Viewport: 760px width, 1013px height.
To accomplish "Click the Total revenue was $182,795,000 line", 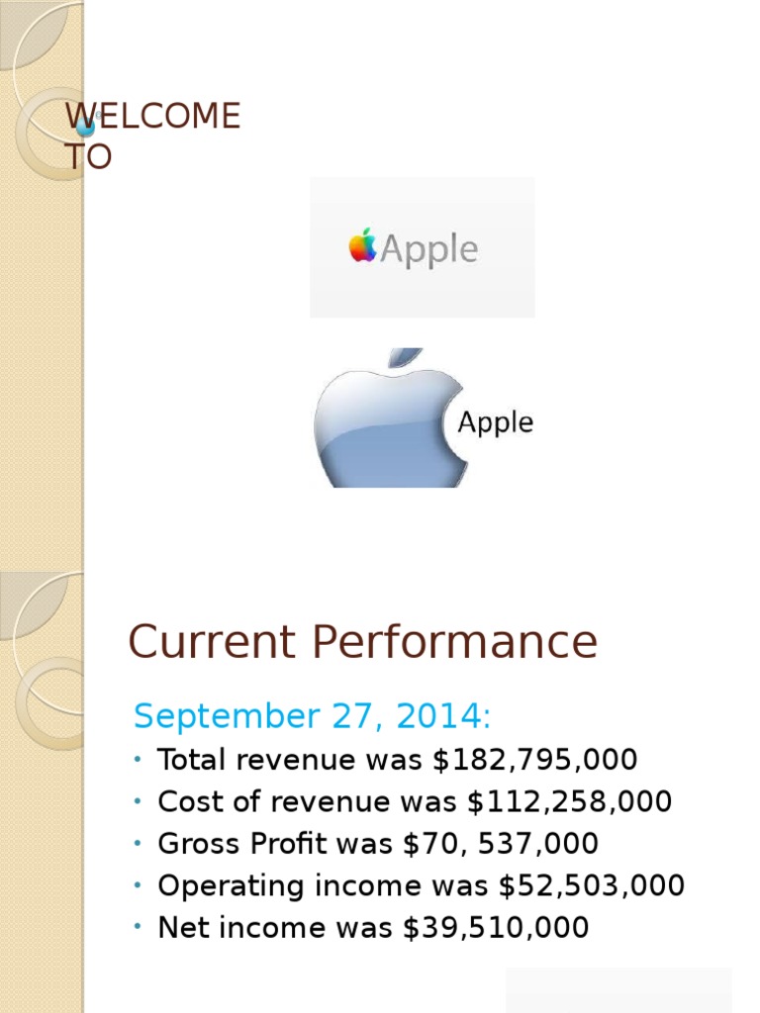I will pos(397,760).
